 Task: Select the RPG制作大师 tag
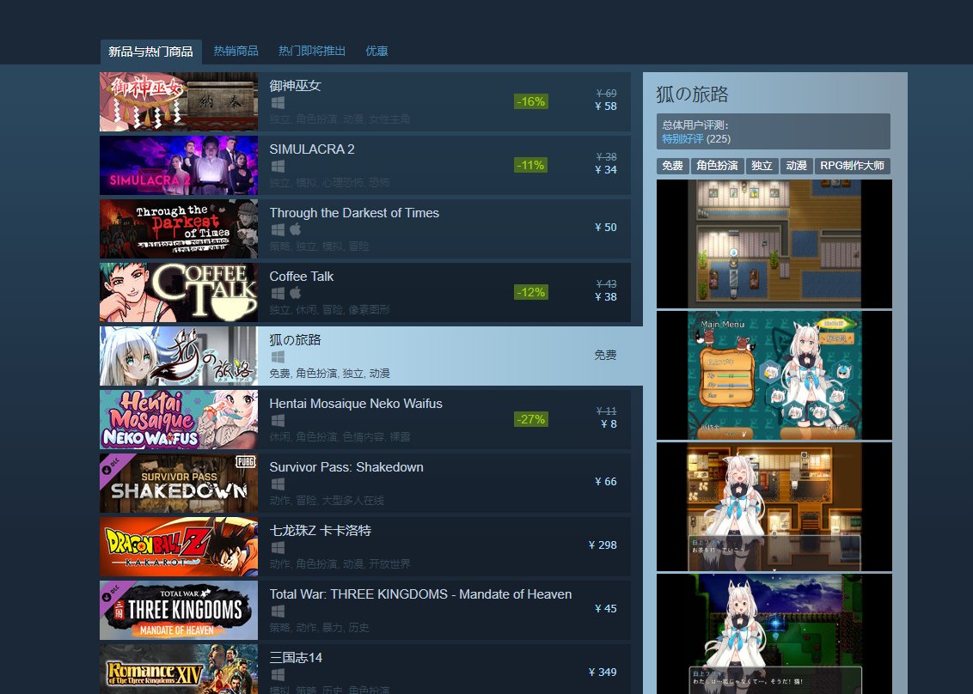tap(852, 166)
